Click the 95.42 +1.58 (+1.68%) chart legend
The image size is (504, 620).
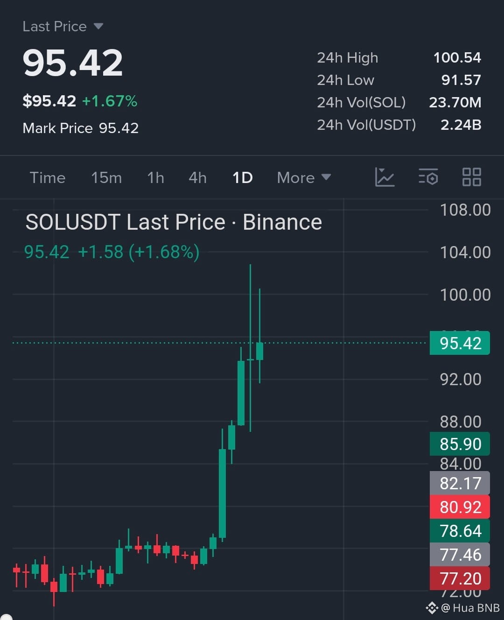pos(112,252)
